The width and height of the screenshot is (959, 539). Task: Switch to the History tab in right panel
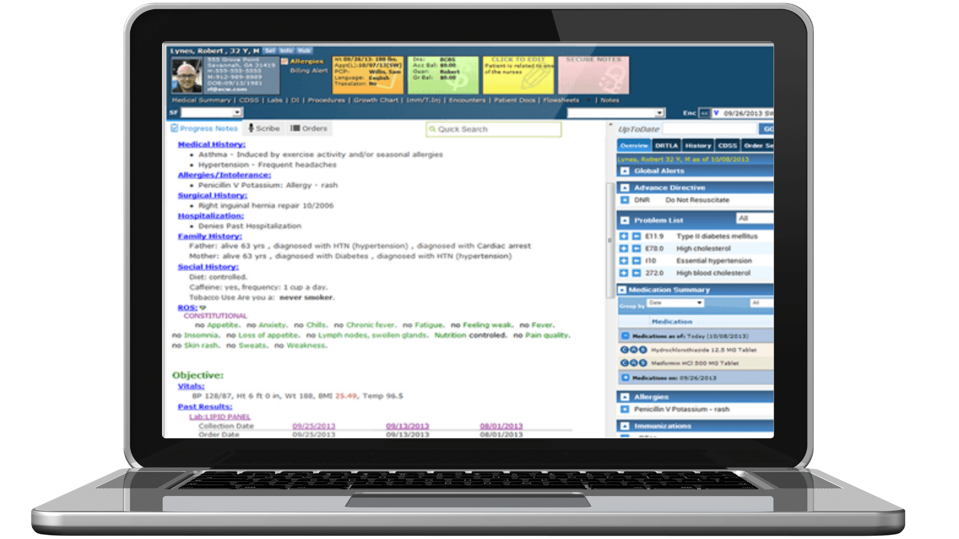698,146
